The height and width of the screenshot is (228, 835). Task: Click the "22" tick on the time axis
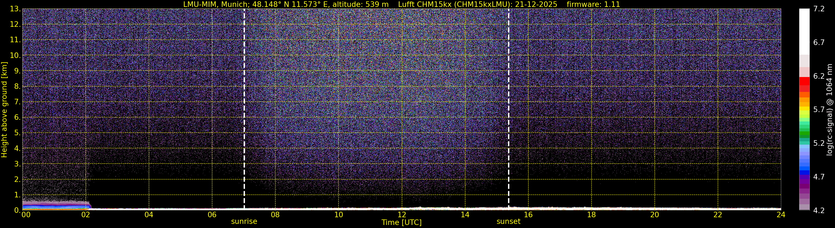(718, 215)
